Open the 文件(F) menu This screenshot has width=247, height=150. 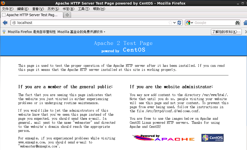8,9
